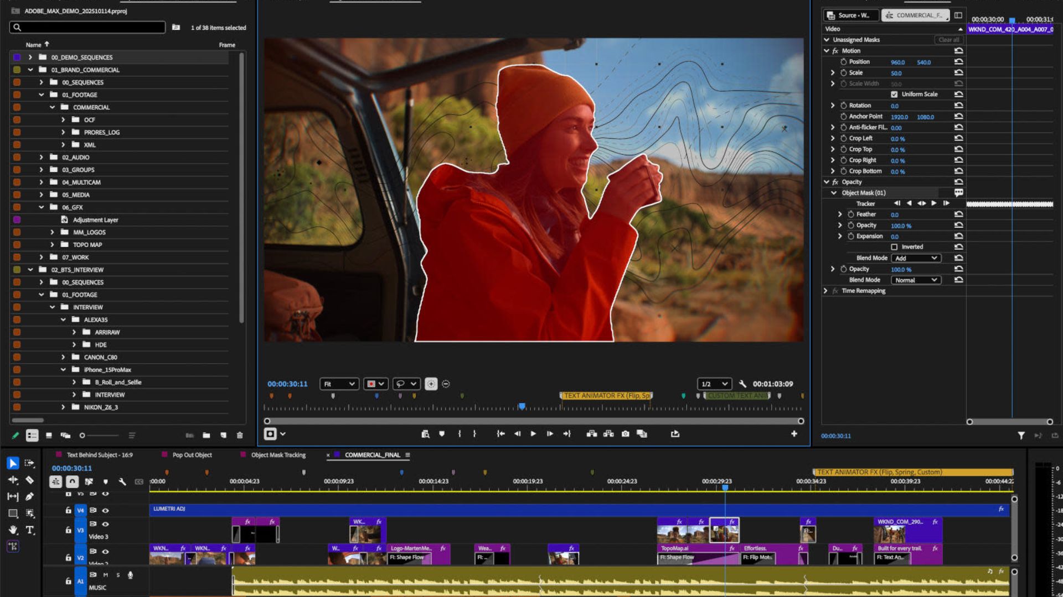
Task: Select the Pen tool in the timeline toolbar
Action: tap(30, 496)
